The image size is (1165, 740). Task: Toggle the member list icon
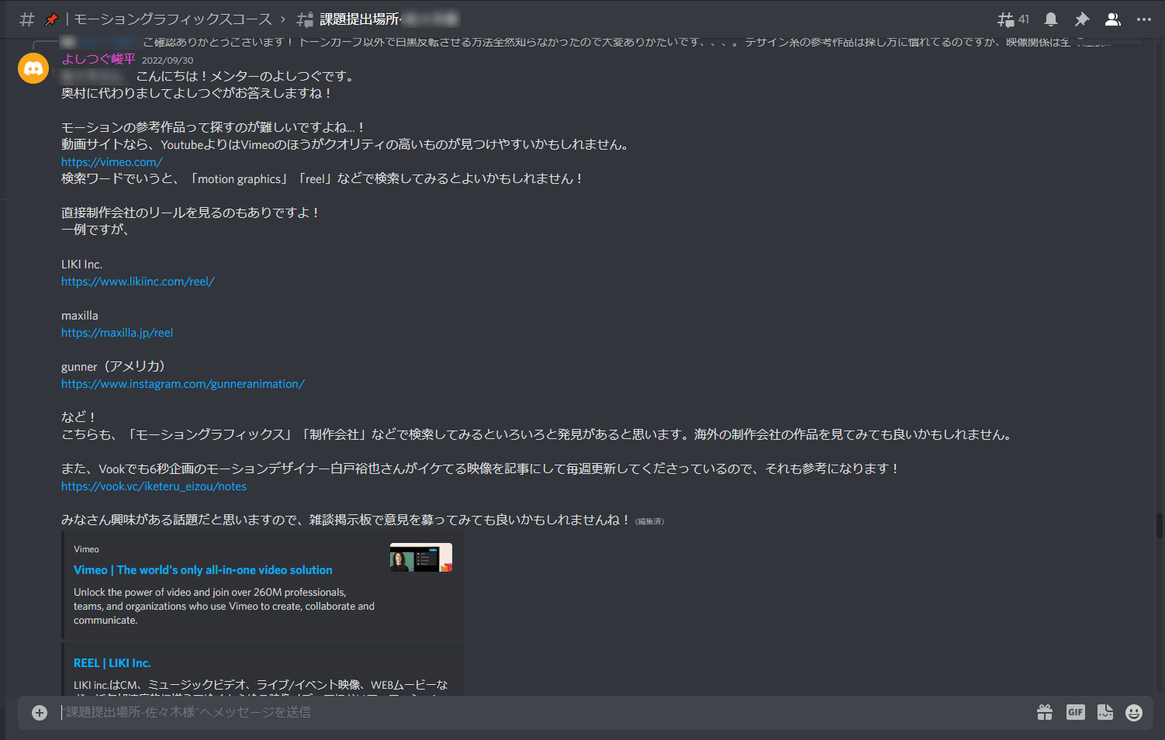[1113, 19]
